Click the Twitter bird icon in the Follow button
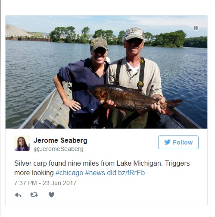 pos(167,142)
